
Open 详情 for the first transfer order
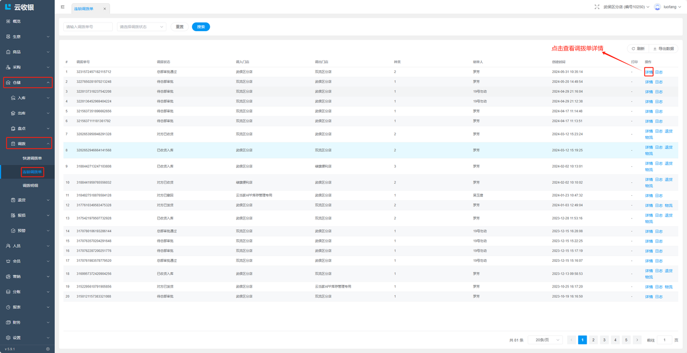(648, 72)
